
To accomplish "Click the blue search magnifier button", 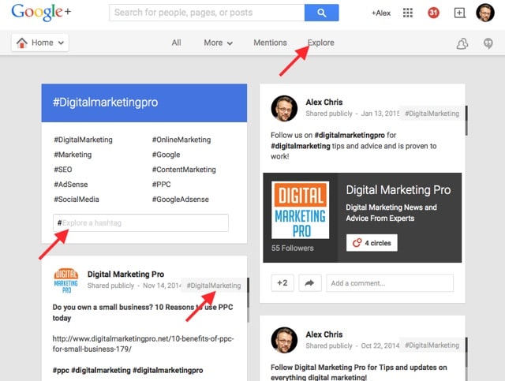I will click(x=321, y=13).
